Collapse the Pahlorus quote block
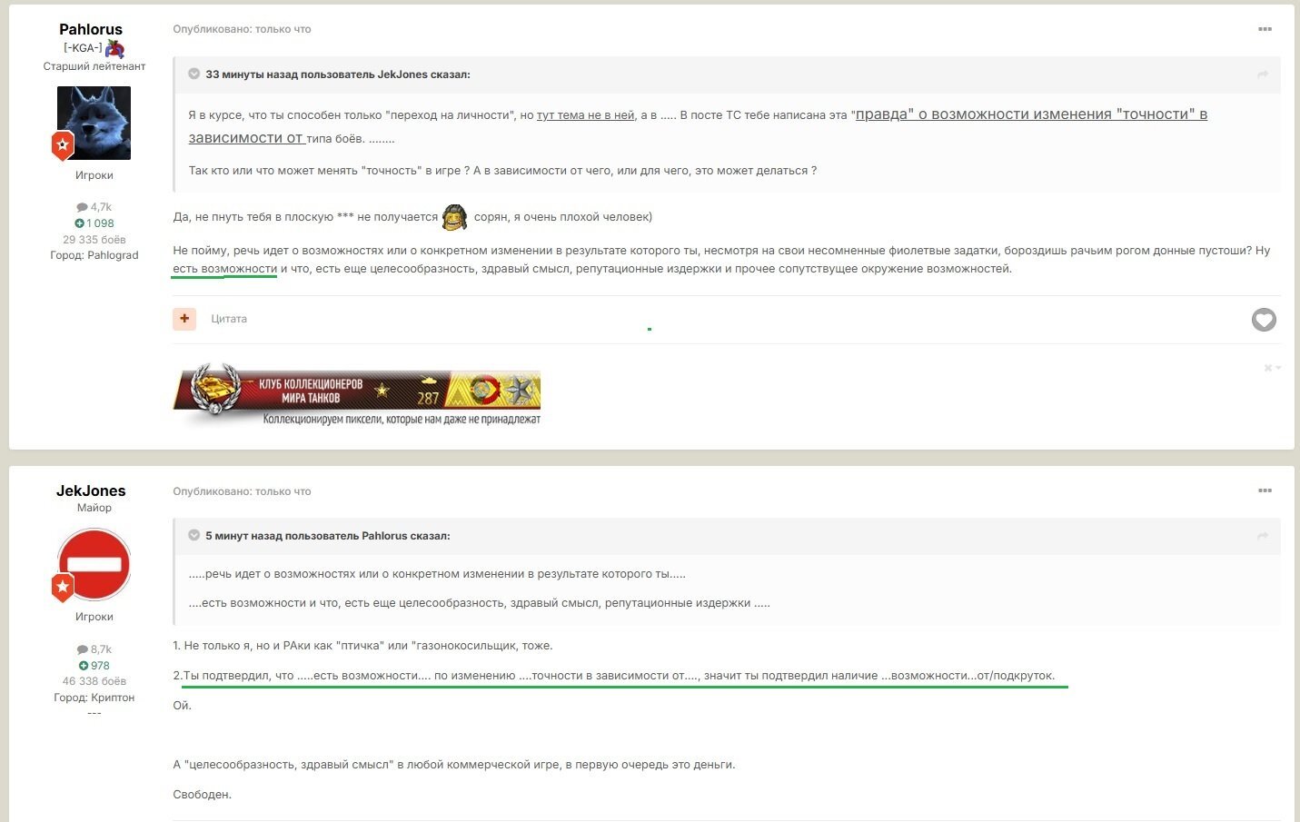This screenshot has height=822, width=1300. pos(194,536)
